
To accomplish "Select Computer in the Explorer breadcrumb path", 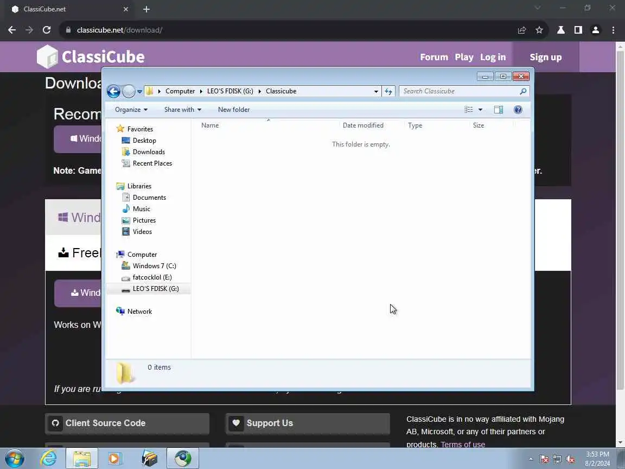I will pyautogui.click(x=180, y=91).
